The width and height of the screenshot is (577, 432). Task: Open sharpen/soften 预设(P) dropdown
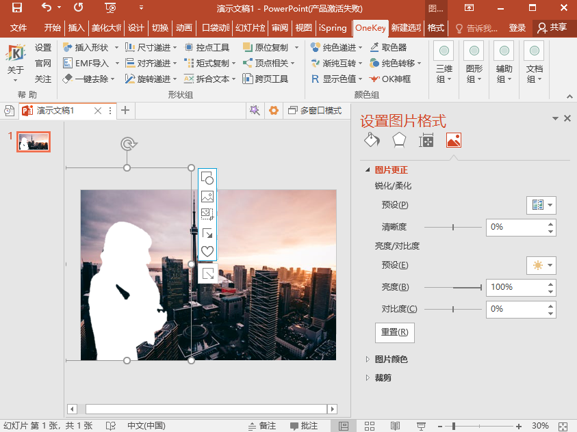(x=541, y=205)
